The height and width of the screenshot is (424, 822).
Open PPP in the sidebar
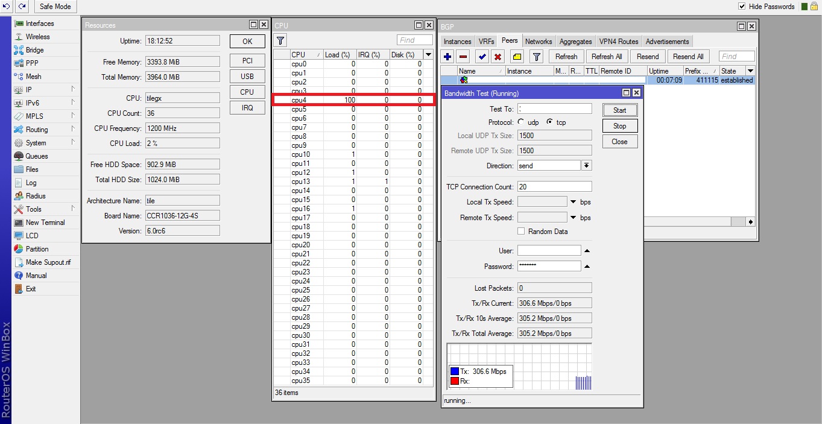(32, 63)
